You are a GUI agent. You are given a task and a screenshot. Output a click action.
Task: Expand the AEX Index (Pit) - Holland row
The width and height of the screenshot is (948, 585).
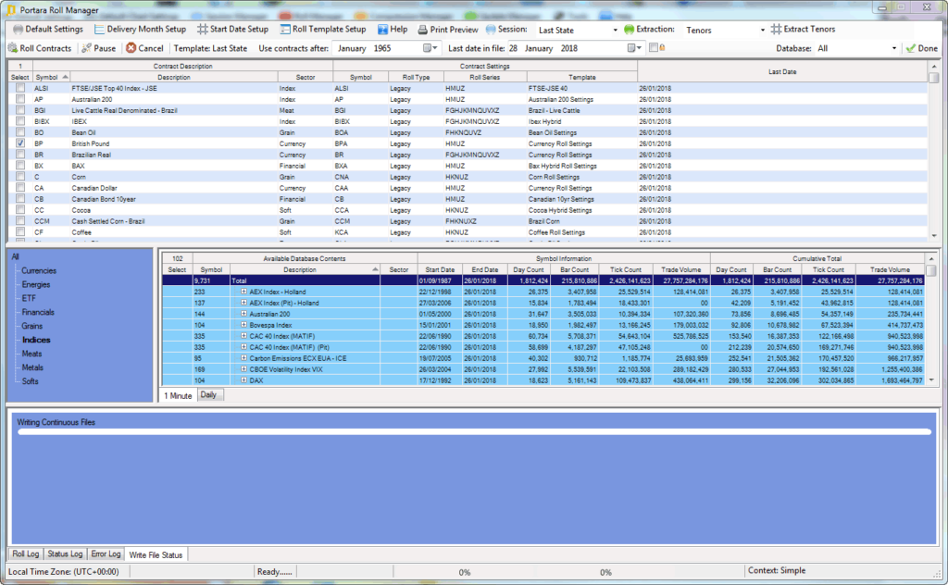pyautogui.click(x=243, y=303)
